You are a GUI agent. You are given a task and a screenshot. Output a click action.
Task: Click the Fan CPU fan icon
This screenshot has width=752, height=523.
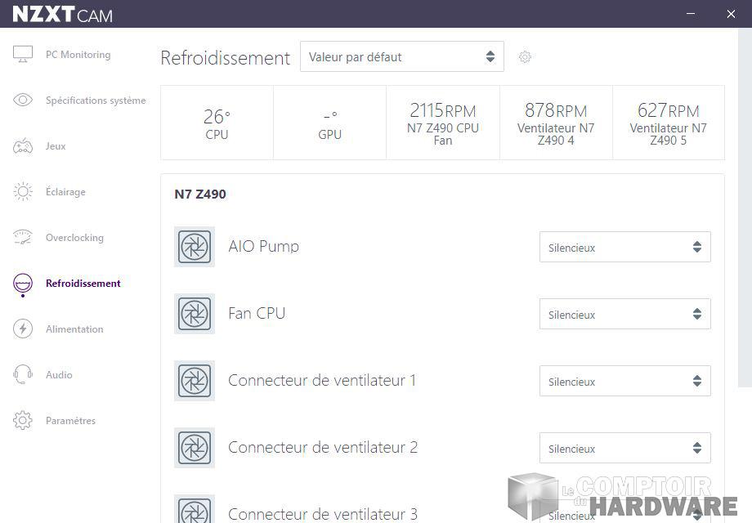pos(195,314)
